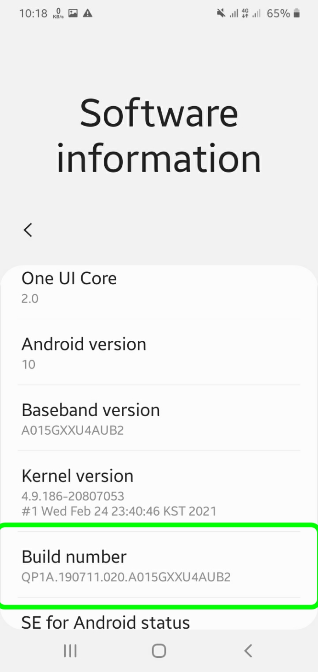Tap the 10:18 clock in status bar
Viewport: 318px width, 672px height.
(33, 14)
